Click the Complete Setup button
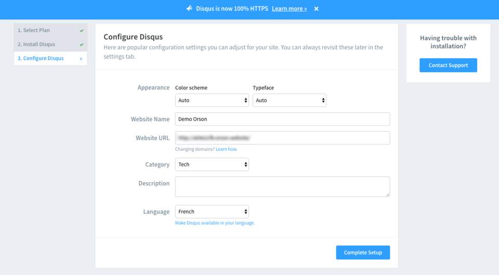Viewport: 499px width, 275px height. tap(363, 253)
